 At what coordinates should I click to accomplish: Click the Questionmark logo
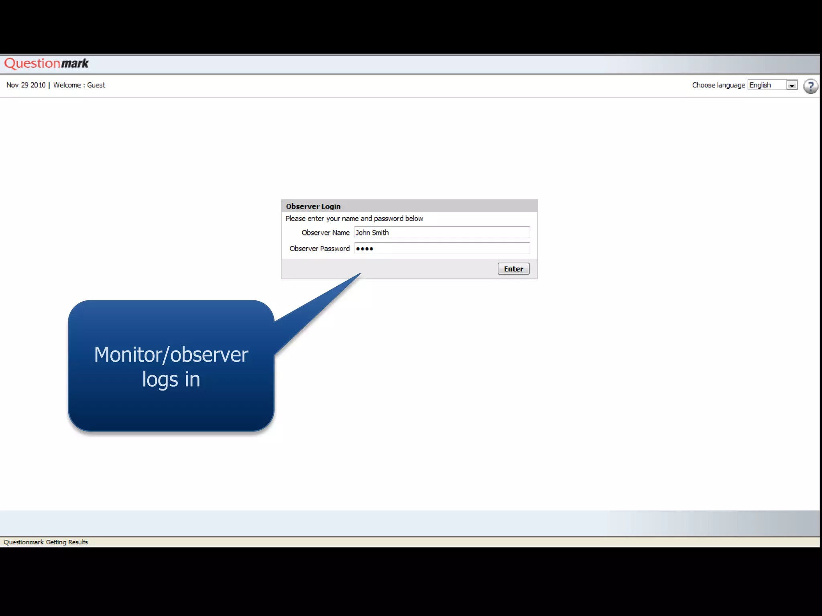click(46, 63)
